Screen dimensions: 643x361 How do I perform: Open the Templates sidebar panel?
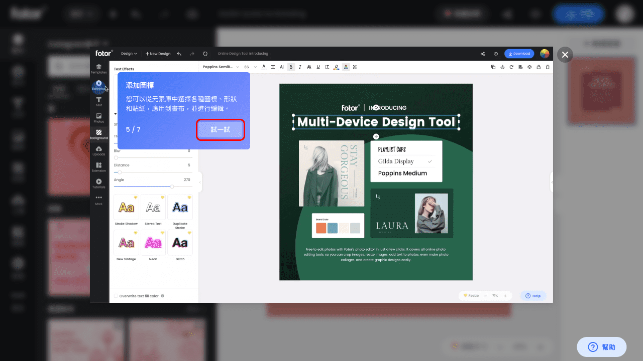(x=99, y=69)
